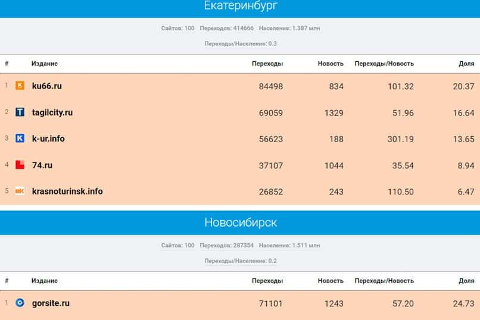Click the 74.ru red favicon

(x=20, y=165)
